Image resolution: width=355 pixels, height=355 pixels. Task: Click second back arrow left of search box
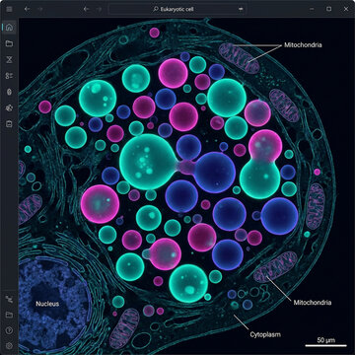pyautogui.click(x=87, y=9)
